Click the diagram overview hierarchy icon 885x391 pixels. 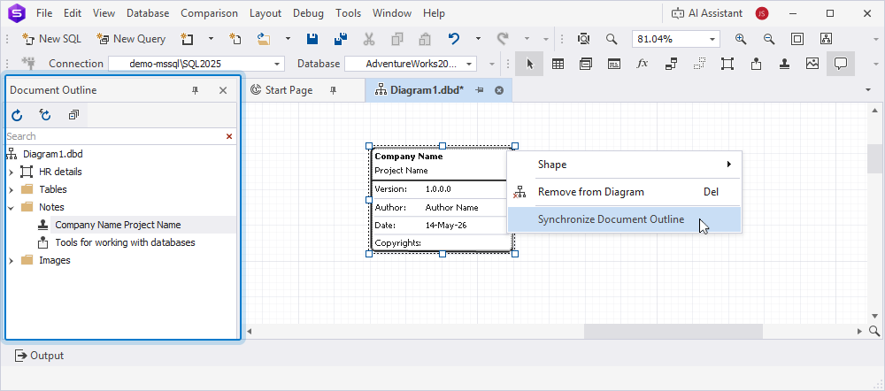pos(826,39)
